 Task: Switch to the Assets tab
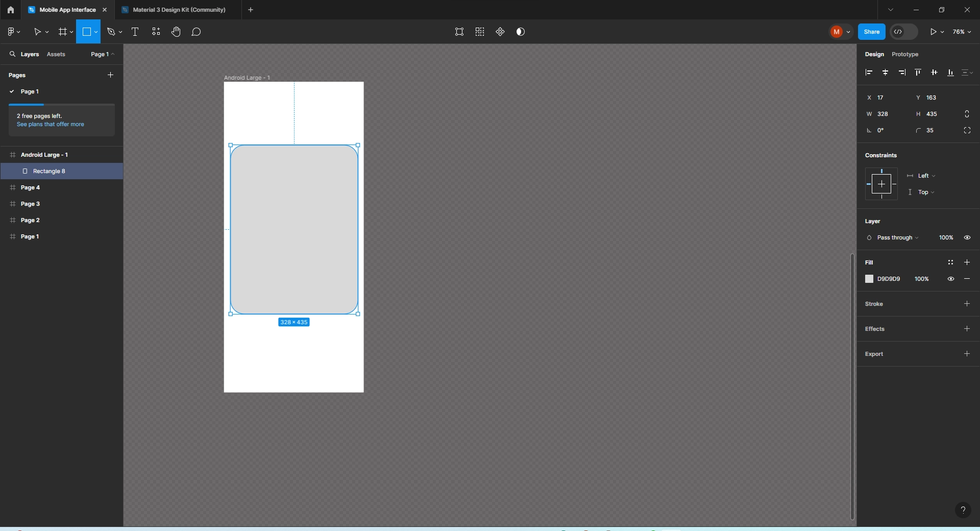point(56,54)
